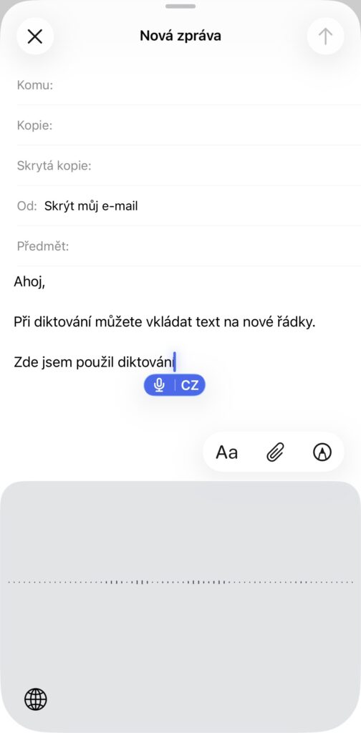Focus the Komu recipient field

[x=189, y=85]
